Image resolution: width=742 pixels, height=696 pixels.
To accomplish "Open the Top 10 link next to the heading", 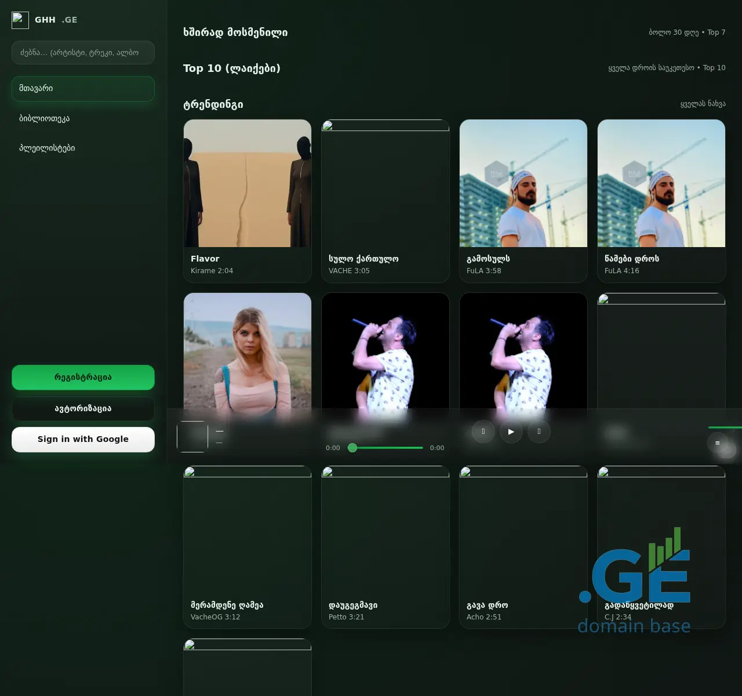I will tap(714, 67).
